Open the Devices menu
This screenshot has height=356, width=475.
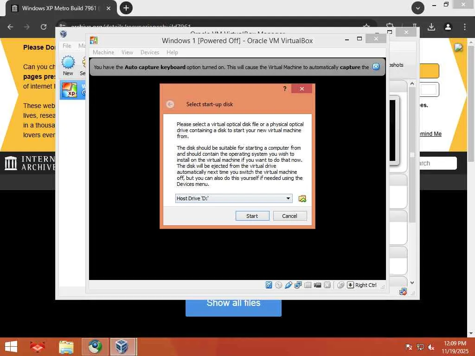(150, 52)
